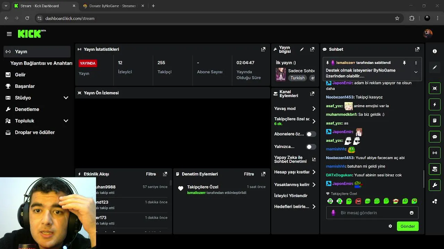
Task: Bookmark this page with the star icon
Action: pyautogui.click(x=397, y=18)
